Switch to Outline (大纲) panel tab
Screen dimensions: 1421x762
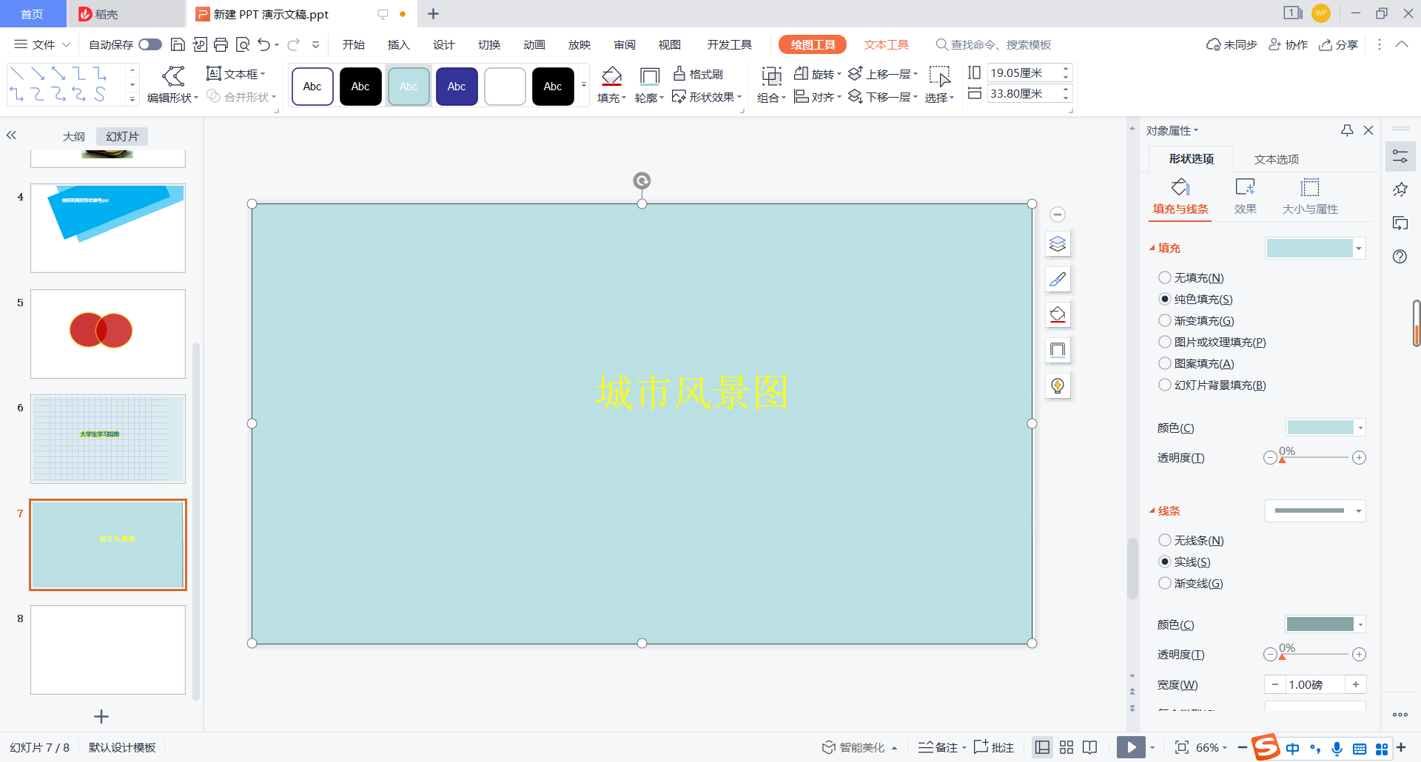pos(74,136)
